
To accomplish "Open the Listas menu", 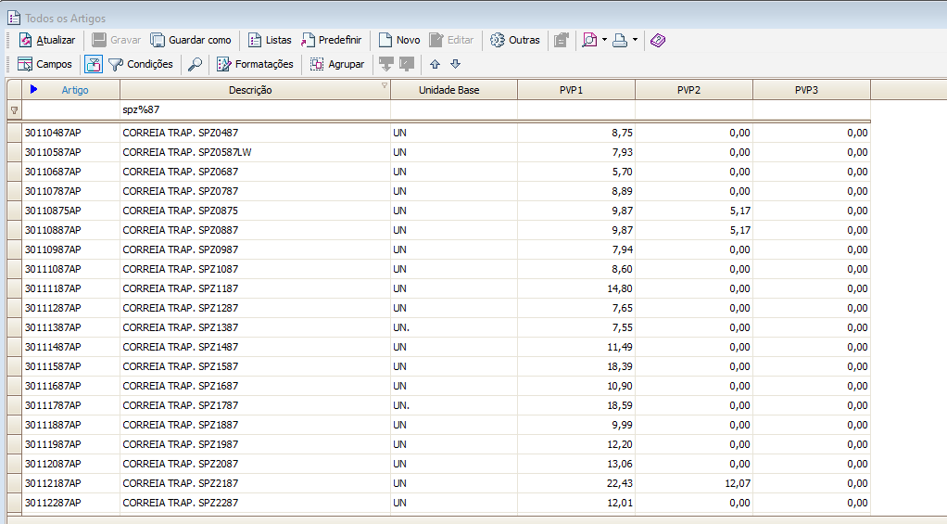I will point(269,40).
